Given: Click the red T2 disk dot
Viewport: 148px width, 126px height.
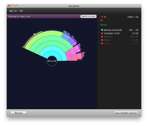Looking at the screenshot, I should pos(102,17).
